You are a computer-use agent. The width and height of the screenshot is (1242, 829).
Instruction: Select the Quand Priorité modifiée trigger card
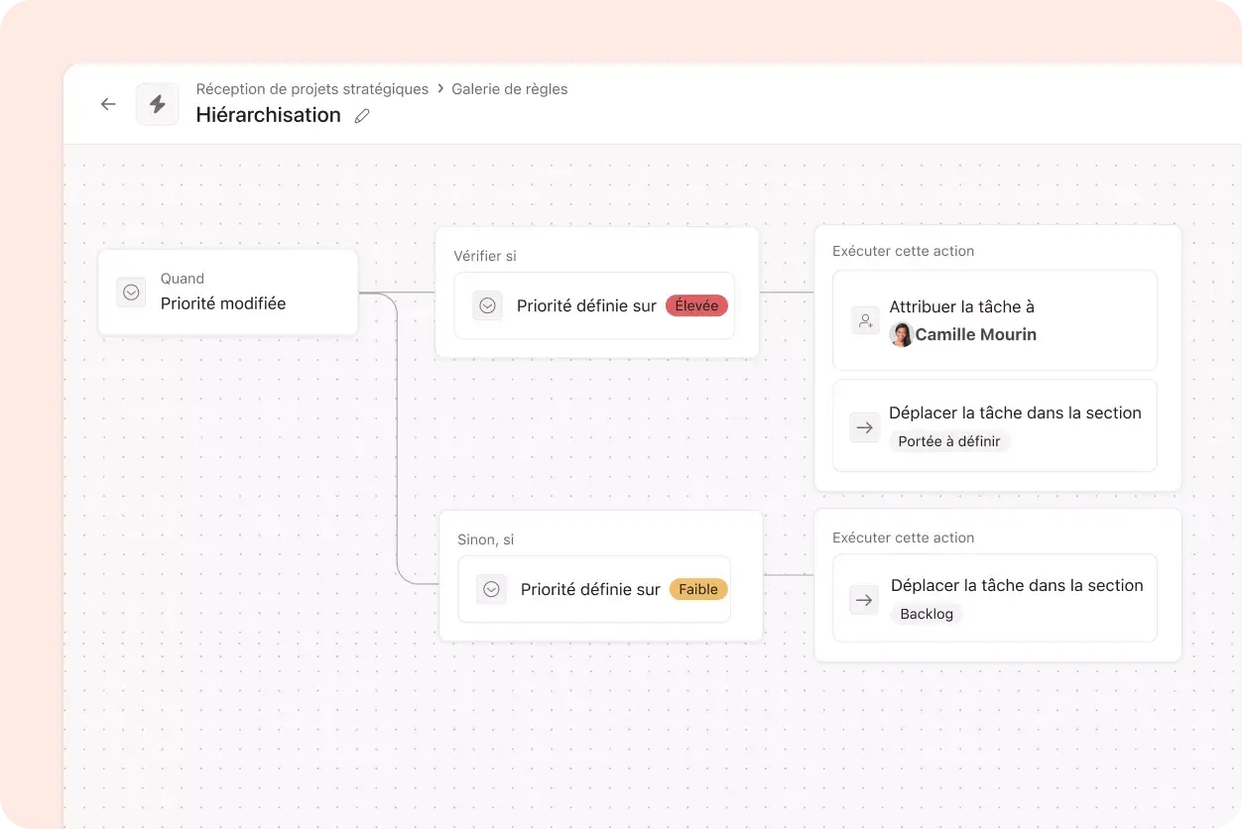228,292
